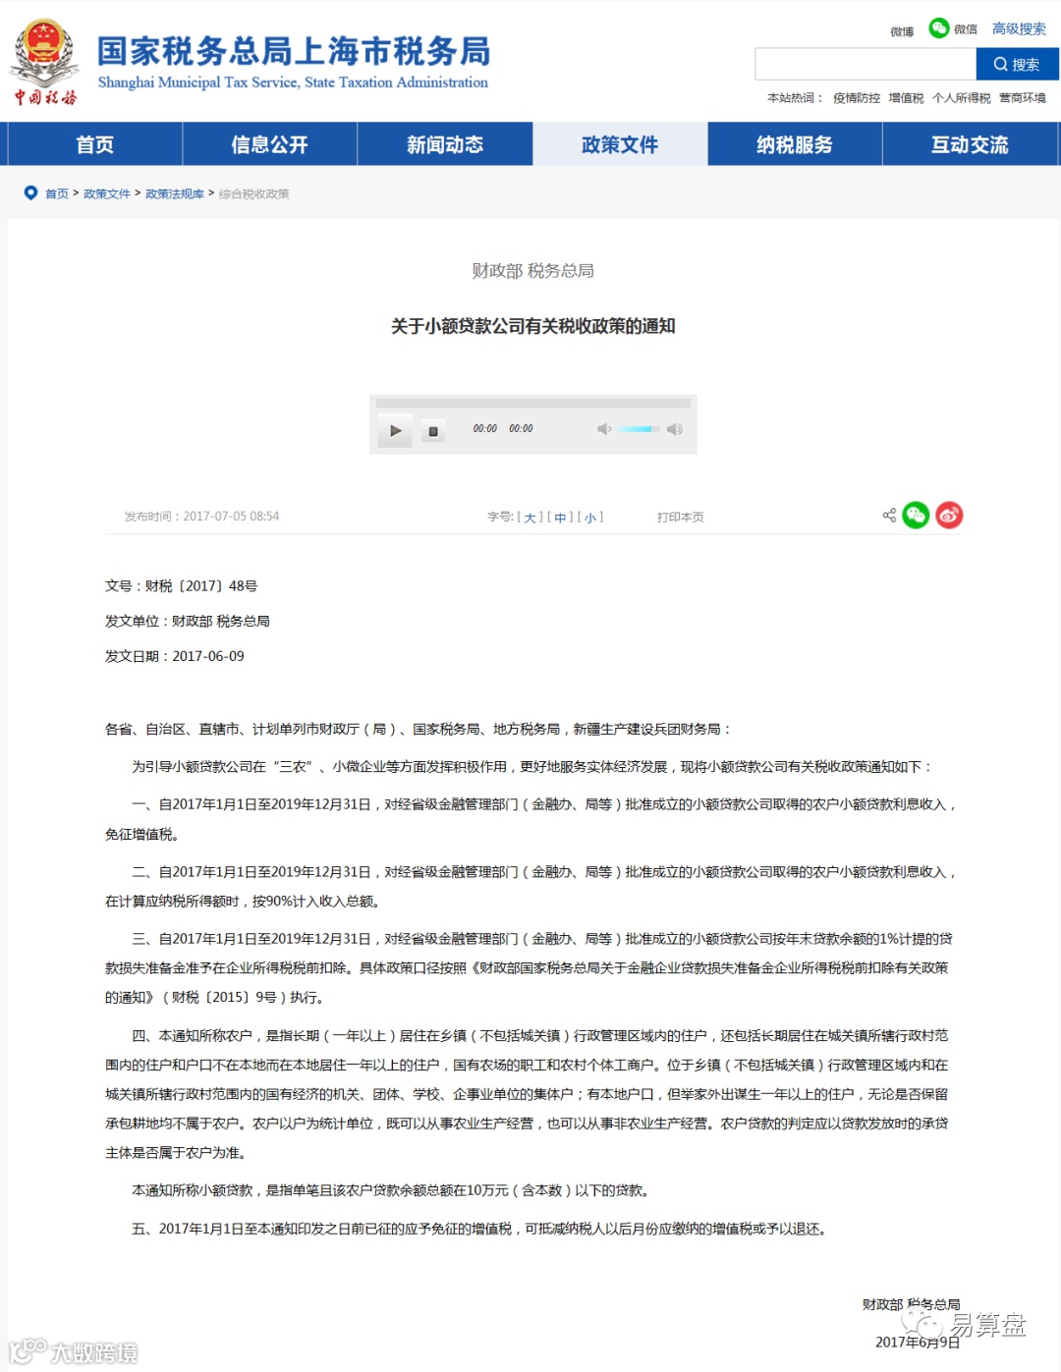Set font size to large 大

pyautogui.click(x=530, y=518)
